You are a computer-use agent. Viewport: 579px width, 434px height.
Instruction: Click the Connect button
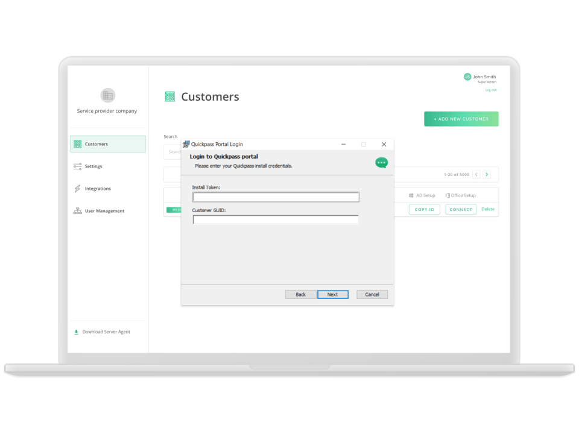(x=461, y=209)
